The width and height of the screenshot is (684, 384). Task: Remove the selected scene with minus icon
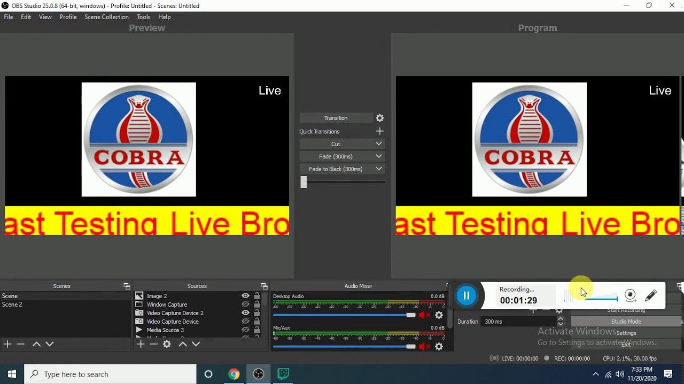(x=21, y=344)
